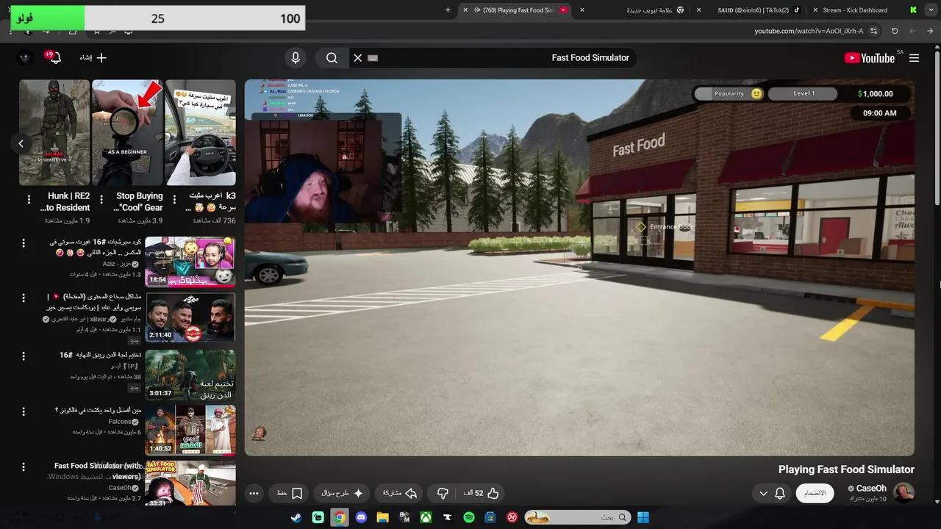Open the CaseOh channel name link

pos(871,489)
